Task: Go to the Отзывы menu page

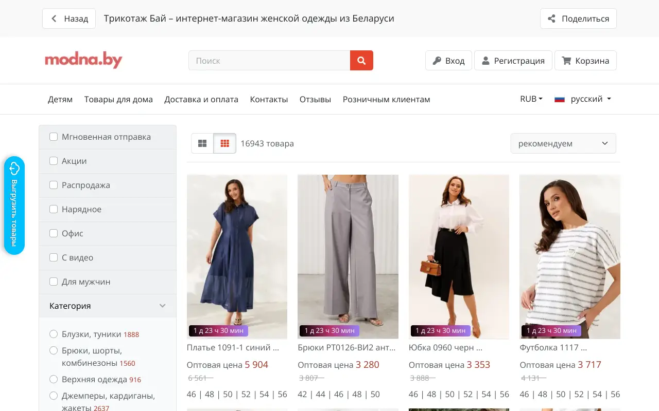Action: 315,99
